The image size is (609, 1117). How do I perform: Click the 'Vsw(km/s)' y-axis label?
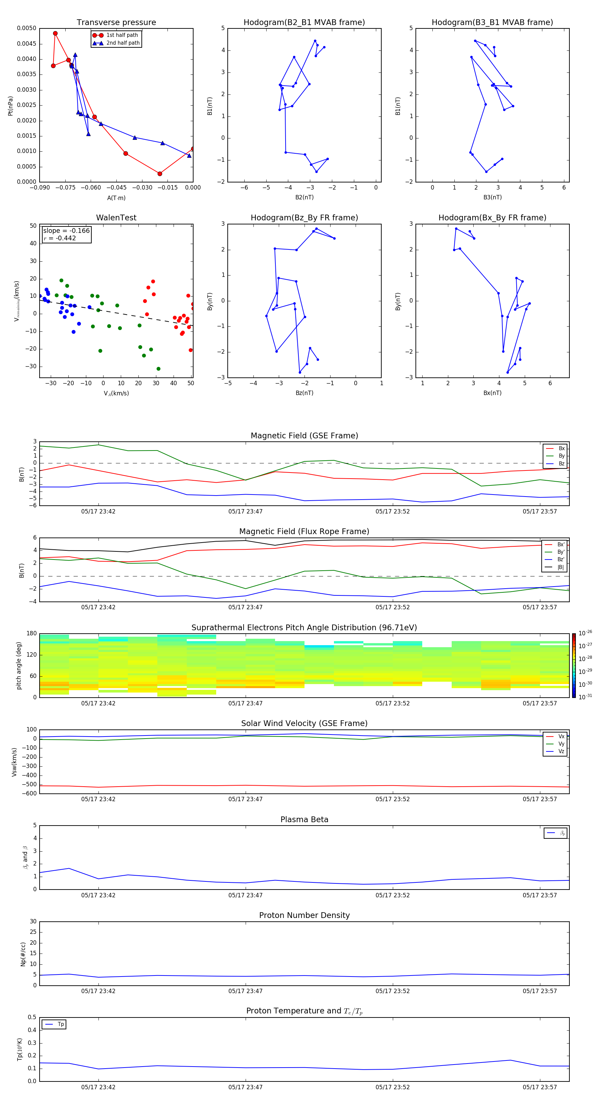(14, 762)
